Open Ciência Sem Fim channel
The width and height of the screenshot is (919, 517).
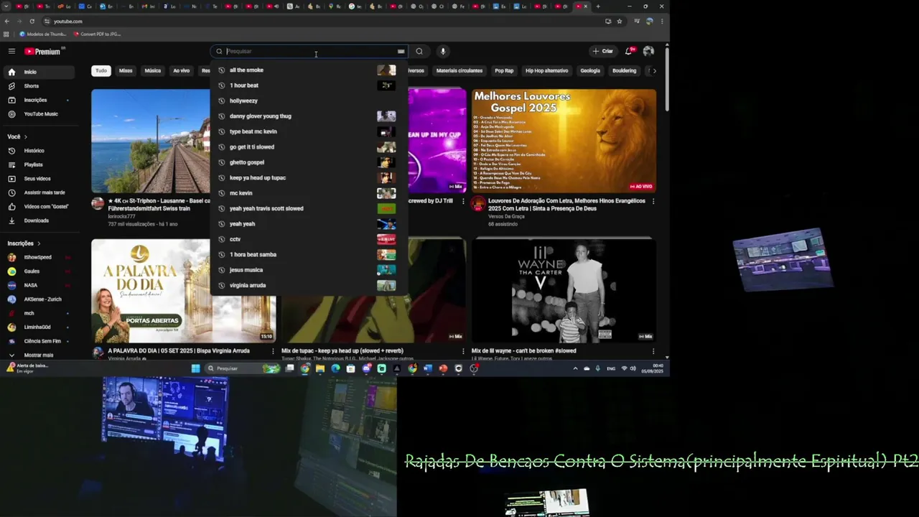pyautogui.click(x=38, y=341)
